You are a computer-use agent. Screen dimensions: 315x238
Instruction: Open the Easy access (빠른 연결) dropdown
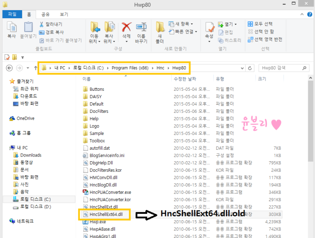coord(183,31)
